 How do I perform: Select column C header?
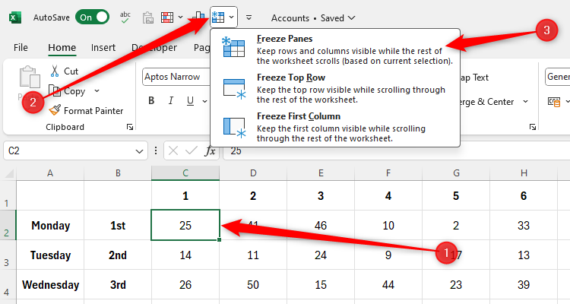click(185, 173)
